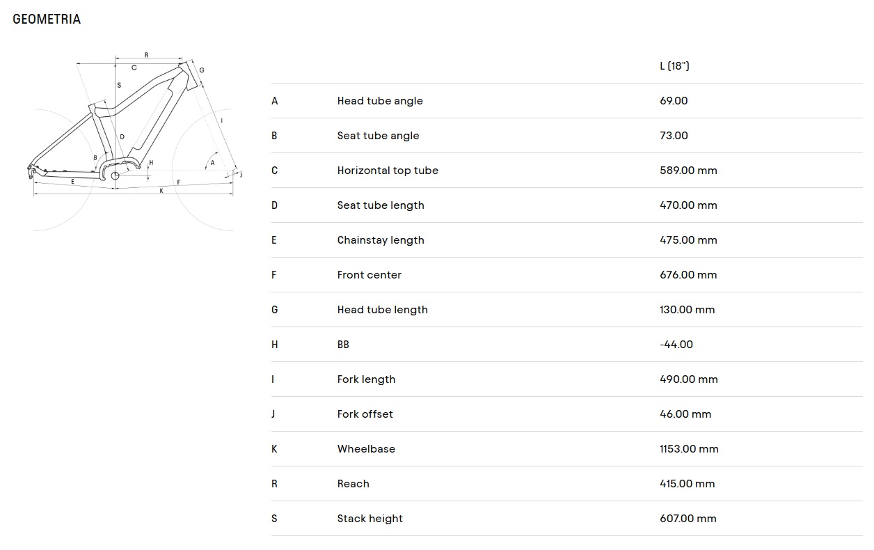Click the 607.00 mm stack value
Viewport: 874px width, 550px height.
tap(688, 519)
